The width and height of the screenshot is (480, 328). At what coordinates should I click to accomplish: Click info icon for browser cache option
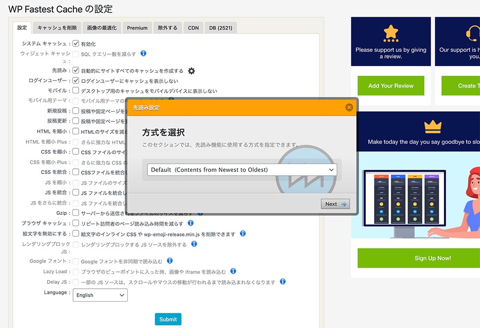pyautogui.click(x=191, y=223)
